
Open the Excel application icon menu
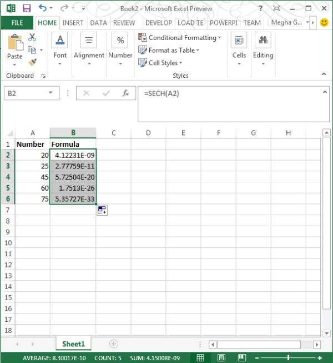[11, 8]
